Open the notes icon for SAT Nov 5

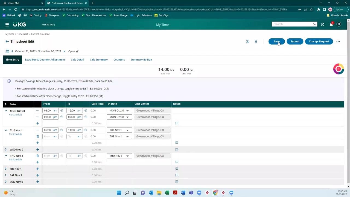point(177,175)
